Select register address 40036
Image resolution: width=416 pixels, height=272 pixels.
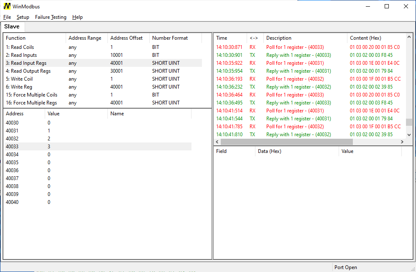(x=98, y=170)
